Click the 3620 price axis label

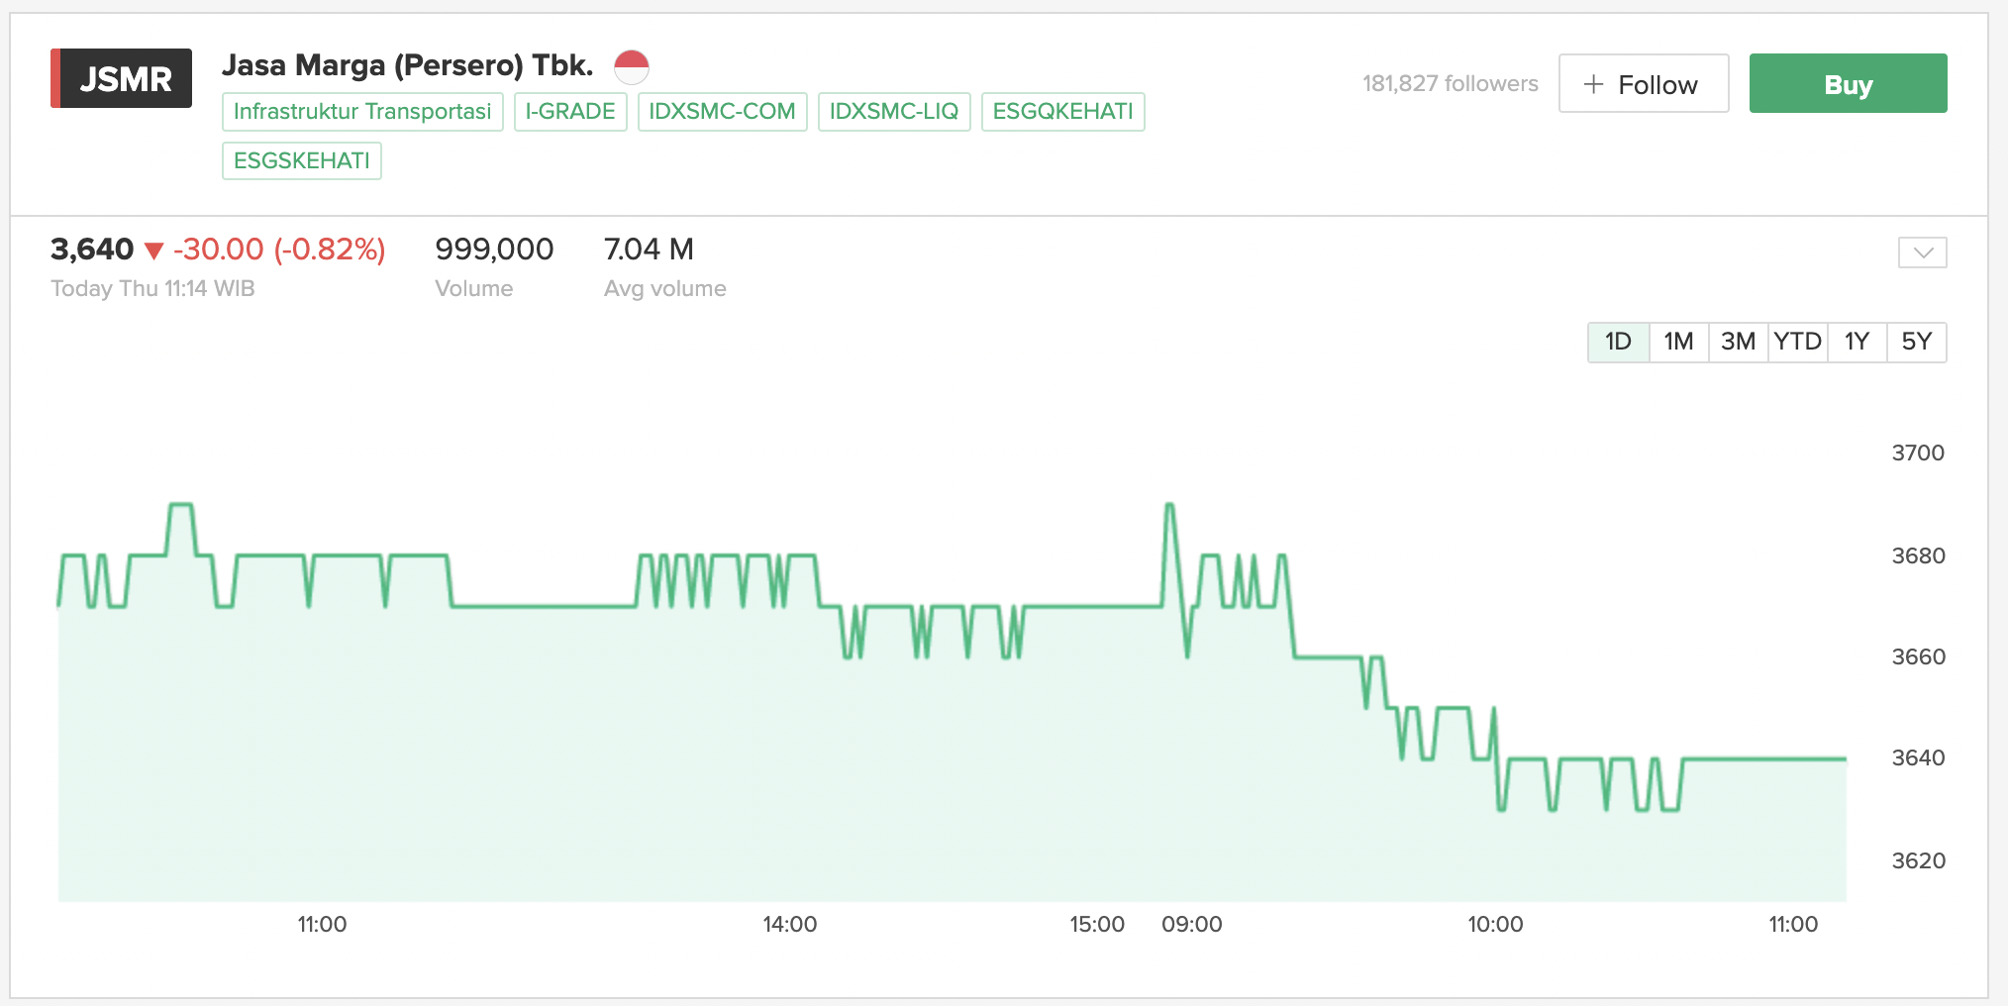1918,861
